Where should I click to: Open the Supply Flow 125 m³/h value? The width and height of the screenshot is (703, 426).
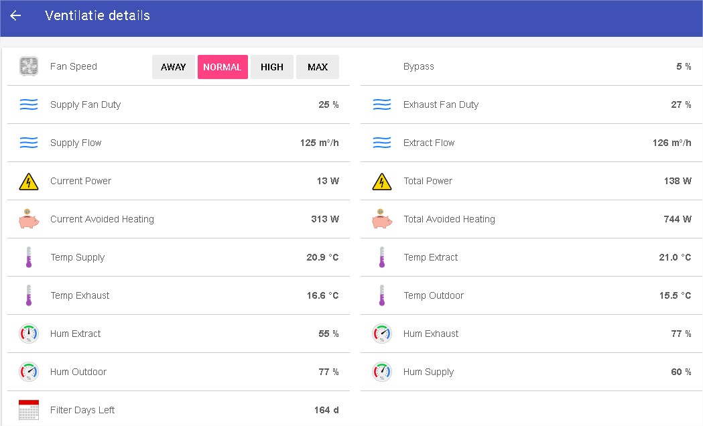click(319, 143)
